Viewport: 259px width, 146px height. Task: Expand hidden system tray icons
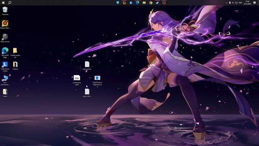[x=227, y=3]
